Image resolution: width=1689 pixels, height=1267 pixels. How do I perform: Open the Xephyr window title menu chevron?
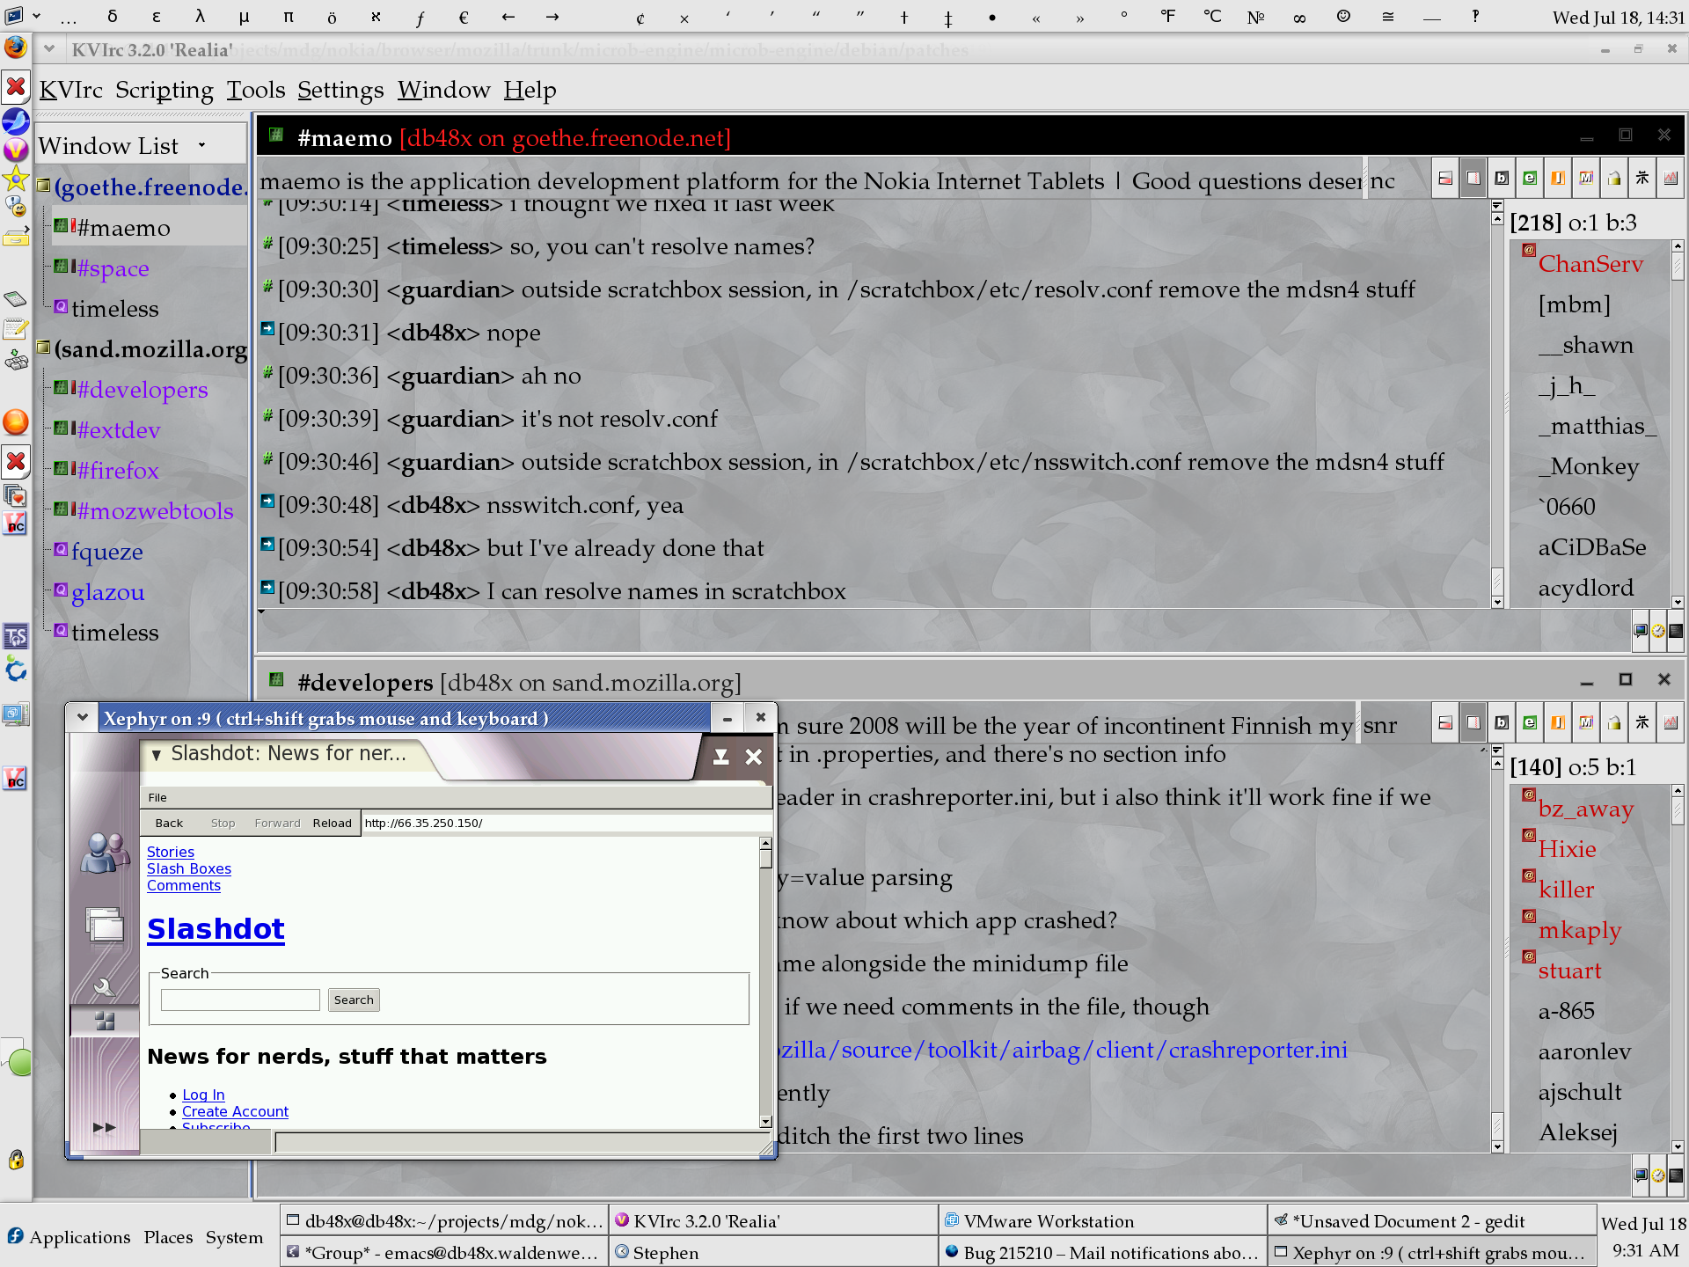click(x=82, y=718)
